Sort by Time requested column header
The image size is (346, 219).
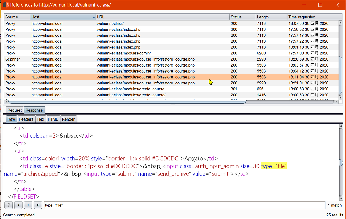coord(315,17)
